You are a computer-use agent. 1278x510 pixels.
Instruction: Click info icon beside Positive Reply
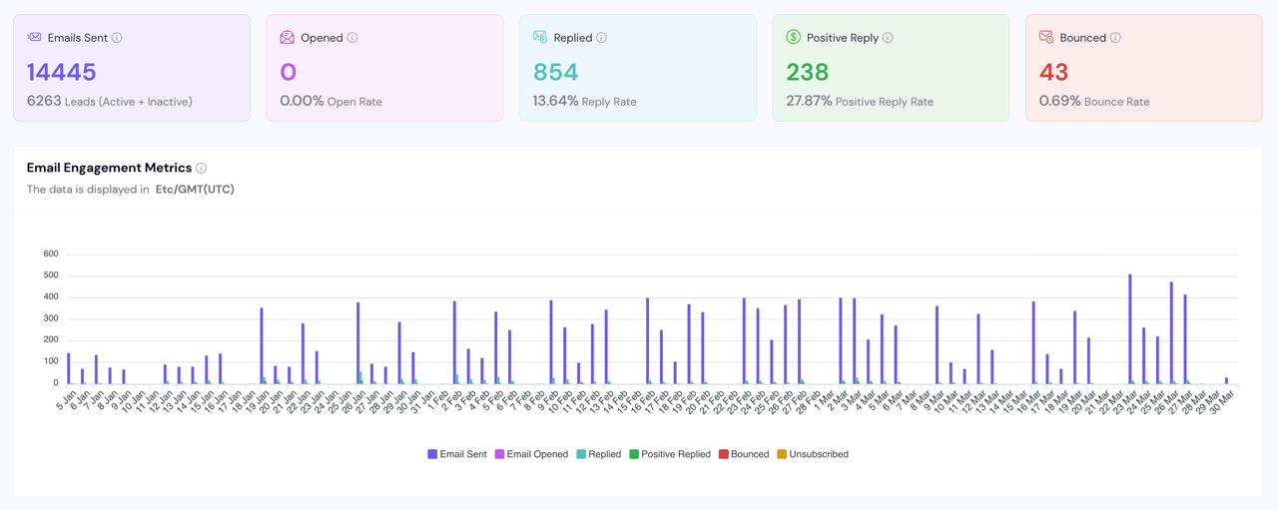coord(888,38)
